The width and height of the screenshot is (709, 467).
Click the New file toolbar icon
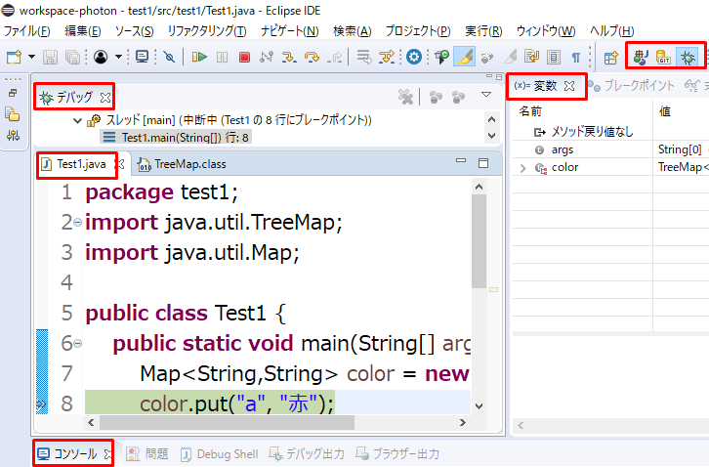[x=14, y=57]
